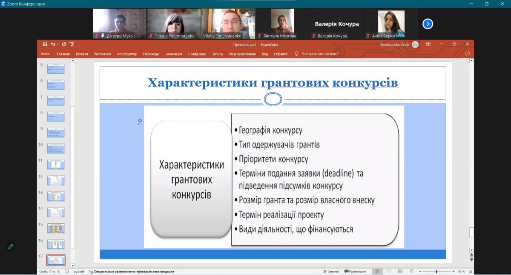Expand the Undo history dropdown arrow

(x=57, y=44)
